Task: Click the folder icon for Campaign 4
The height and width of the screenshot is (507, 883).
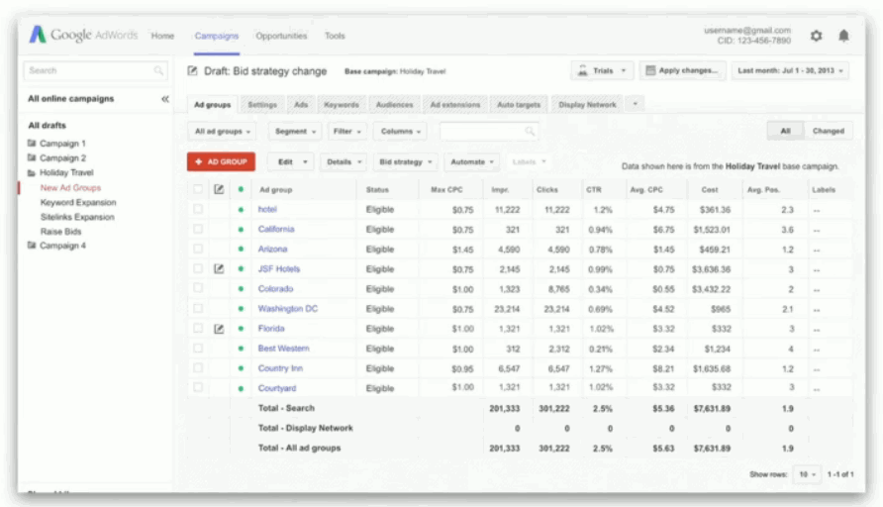Action: click(x=32, y=246)
